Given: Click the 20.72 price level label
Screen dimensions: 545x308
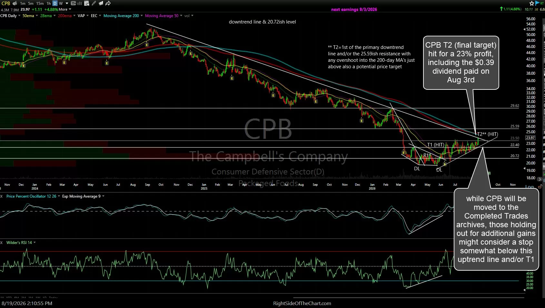Looking at the screenshot, I should tap(515, 156).
